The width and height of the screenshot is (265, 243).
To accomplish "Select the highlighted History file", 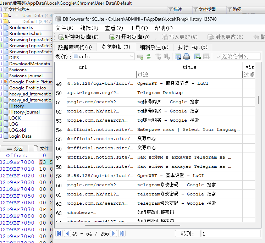I will 16,106.
